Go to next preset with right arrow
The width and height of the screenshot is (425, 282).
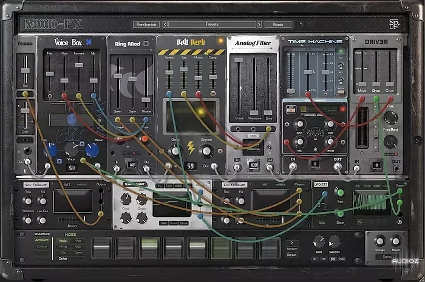pyautogui.click(x=259, y=24)
